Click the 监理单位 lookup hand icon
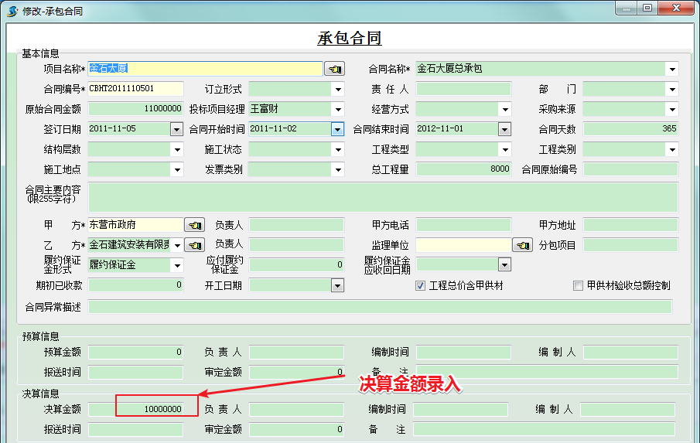The image size is (700, 443). (522, 245)
